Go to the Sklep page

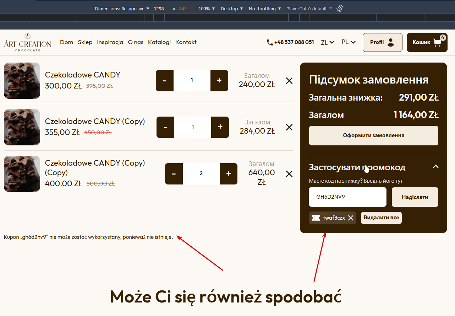point(85,42)
